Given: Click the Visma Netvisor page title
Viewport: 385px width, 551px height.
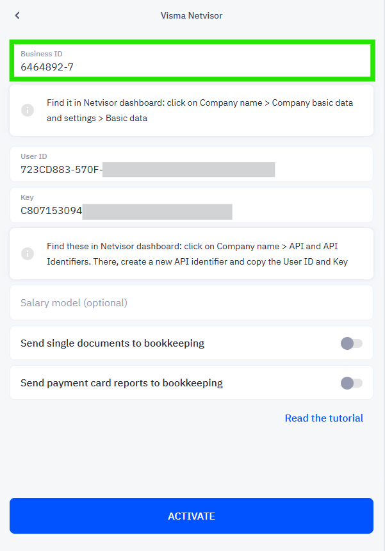Looking at the screenshot, I should tap(192, 15).
